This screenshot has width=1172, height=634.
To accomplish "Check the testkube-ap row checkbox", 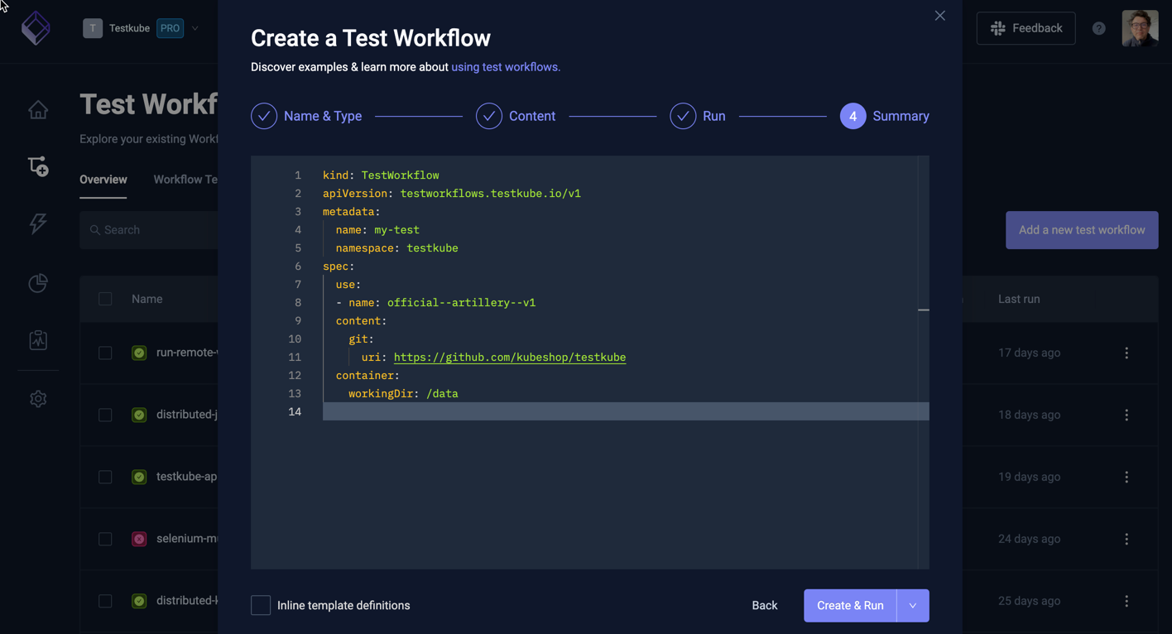I will point(105,477).
